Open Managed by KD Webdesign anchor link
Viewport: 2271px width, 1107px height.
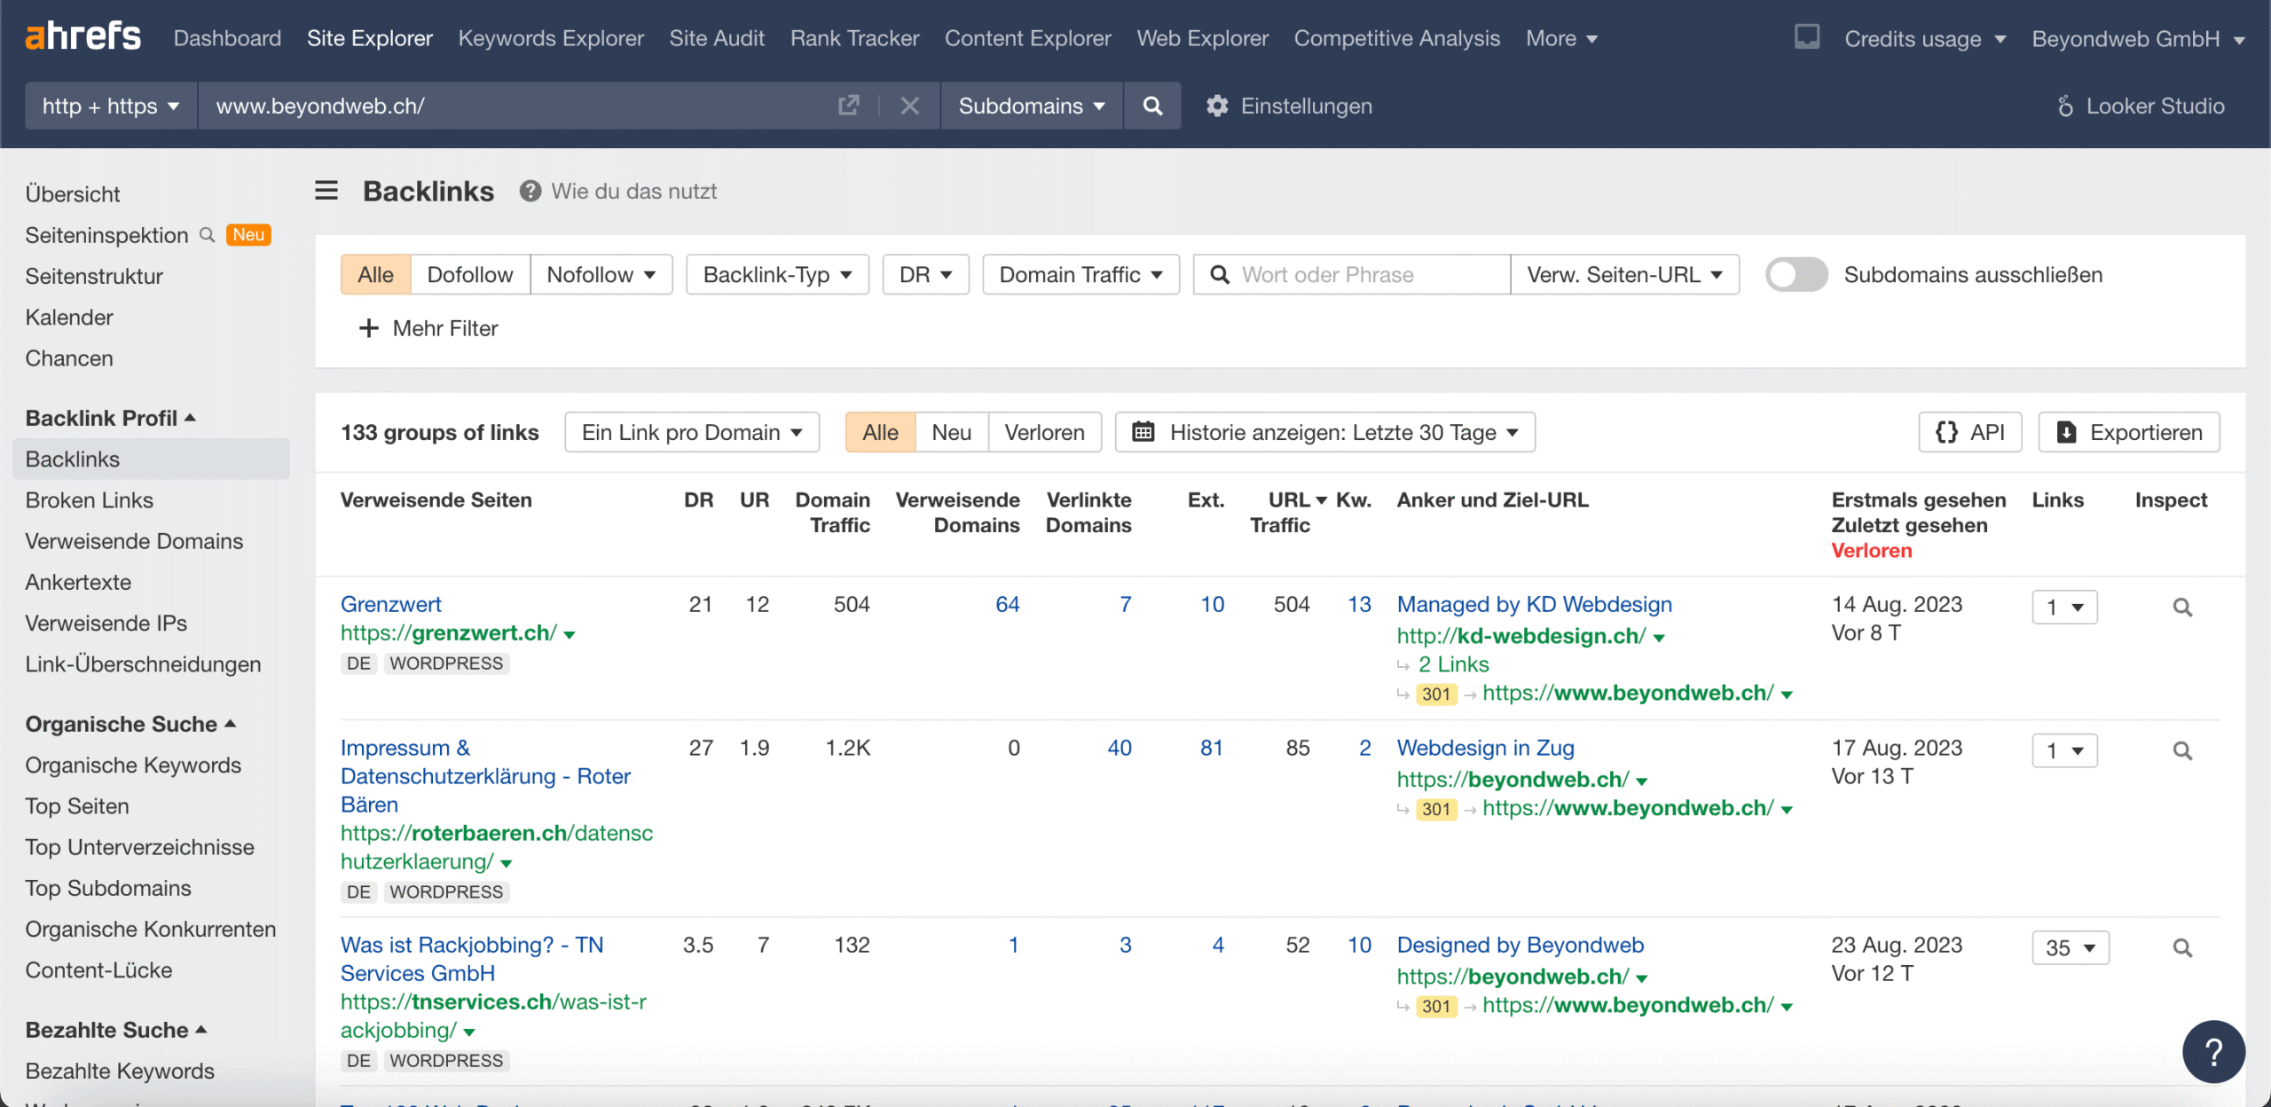pos(1534,604)
